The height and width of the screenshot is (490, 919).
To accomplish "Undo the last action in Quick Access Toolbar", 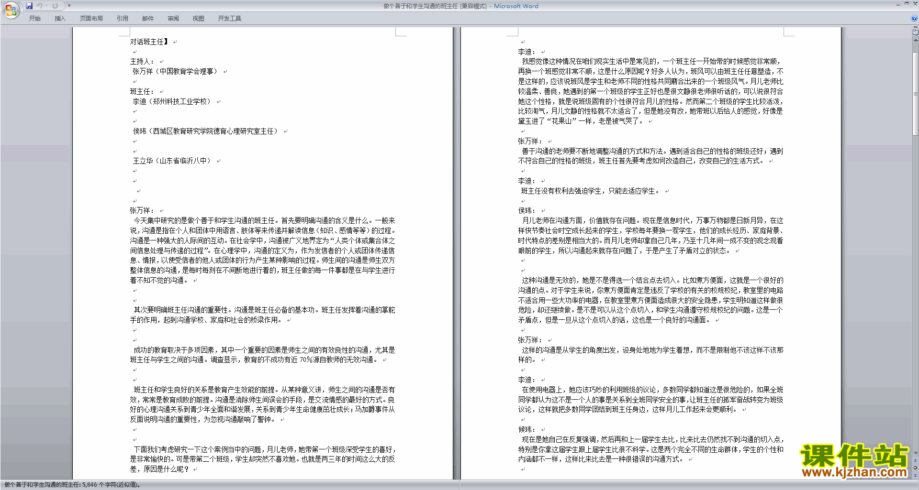I will pos(39,6).
